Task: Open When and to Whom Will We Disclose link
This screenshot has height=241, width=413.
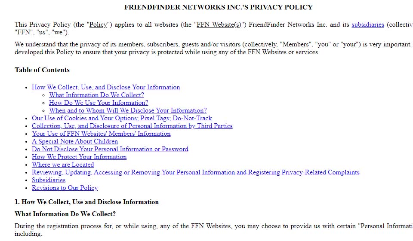Action: 128,110
